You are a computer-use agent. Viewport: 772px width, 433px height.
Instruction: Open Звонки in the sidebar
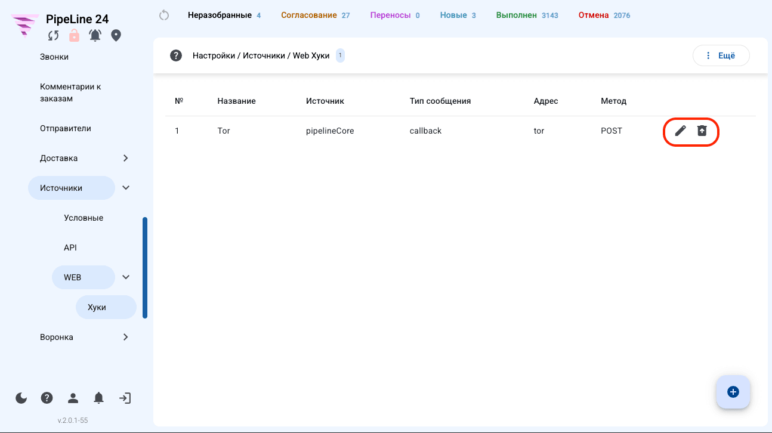point(54,57)
